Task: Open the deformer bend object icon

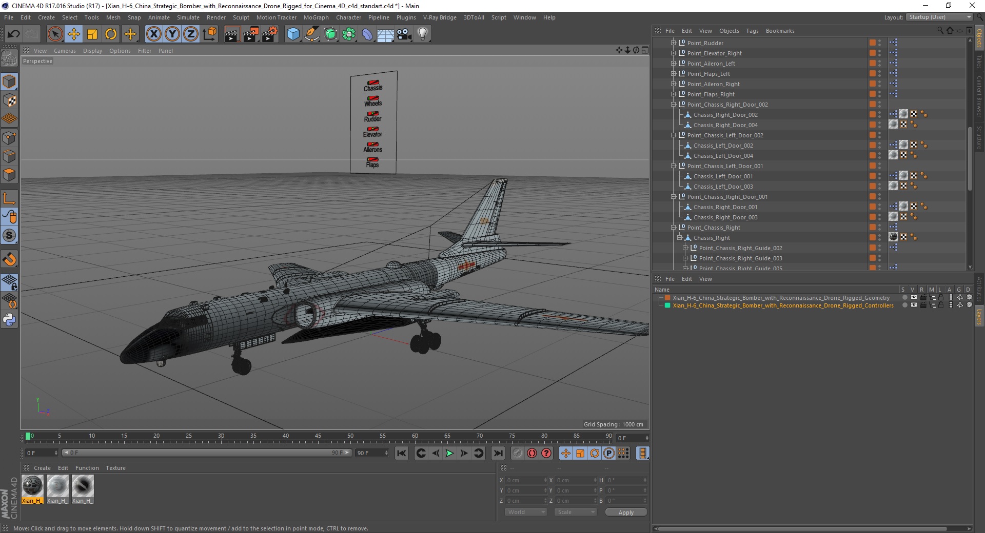Action: click(367, 34)
